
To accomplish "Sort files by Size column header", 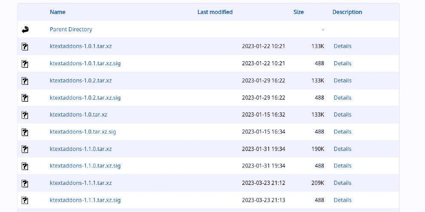I will click(298, 12).
